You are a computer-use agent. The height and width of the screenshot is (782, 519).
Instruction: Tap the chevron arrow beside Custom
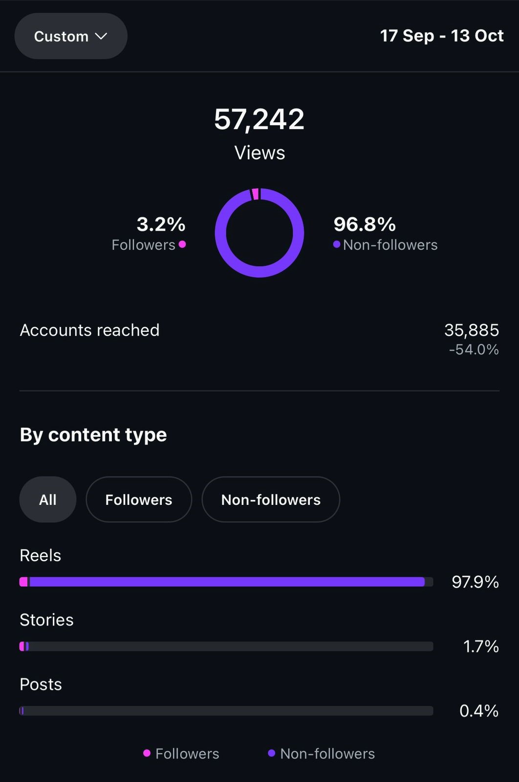101,36
